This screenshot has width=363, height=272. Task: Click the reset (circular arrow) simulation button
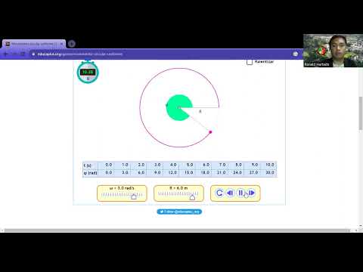pos(219,193)
